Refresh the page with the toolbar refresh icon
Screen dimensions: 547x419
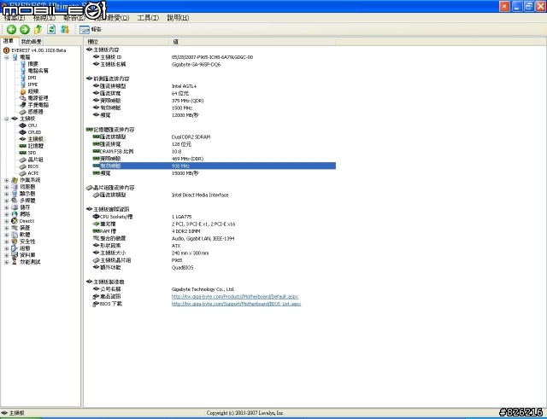[x=51, y=30]
